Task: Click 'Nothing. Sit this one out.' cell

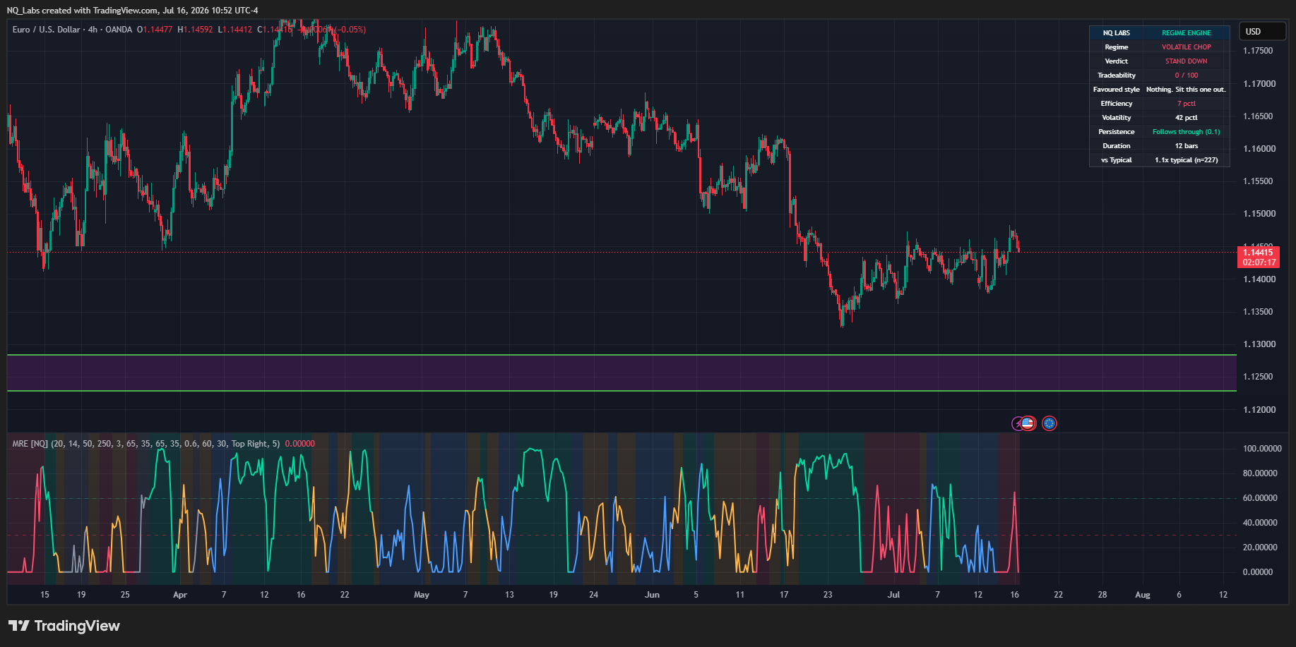Action: click(1187, 90)
